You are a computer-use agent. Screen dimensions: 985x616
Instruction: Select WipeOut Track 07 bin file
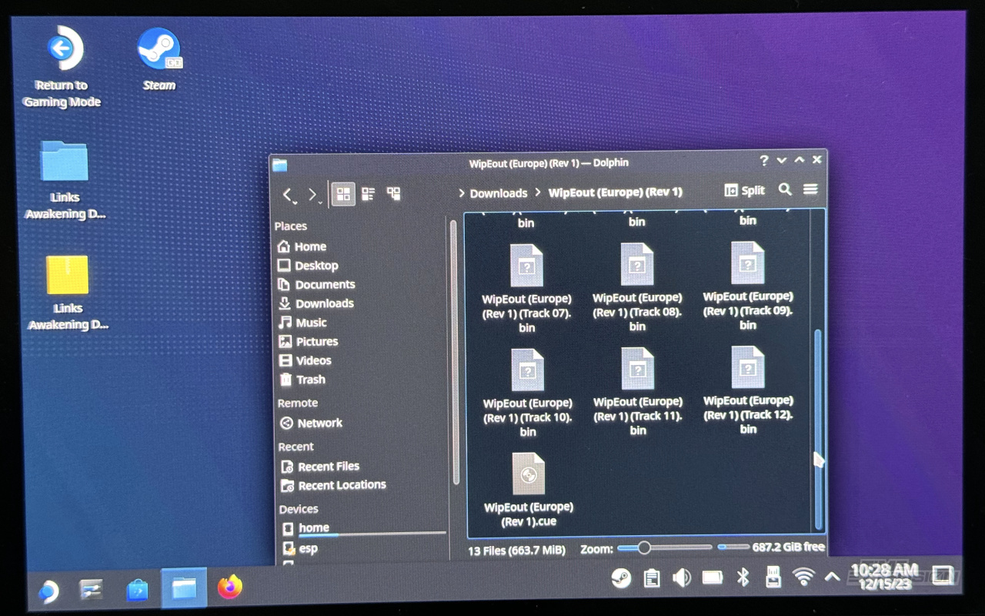pyautogui.click(x=527, y=289)
